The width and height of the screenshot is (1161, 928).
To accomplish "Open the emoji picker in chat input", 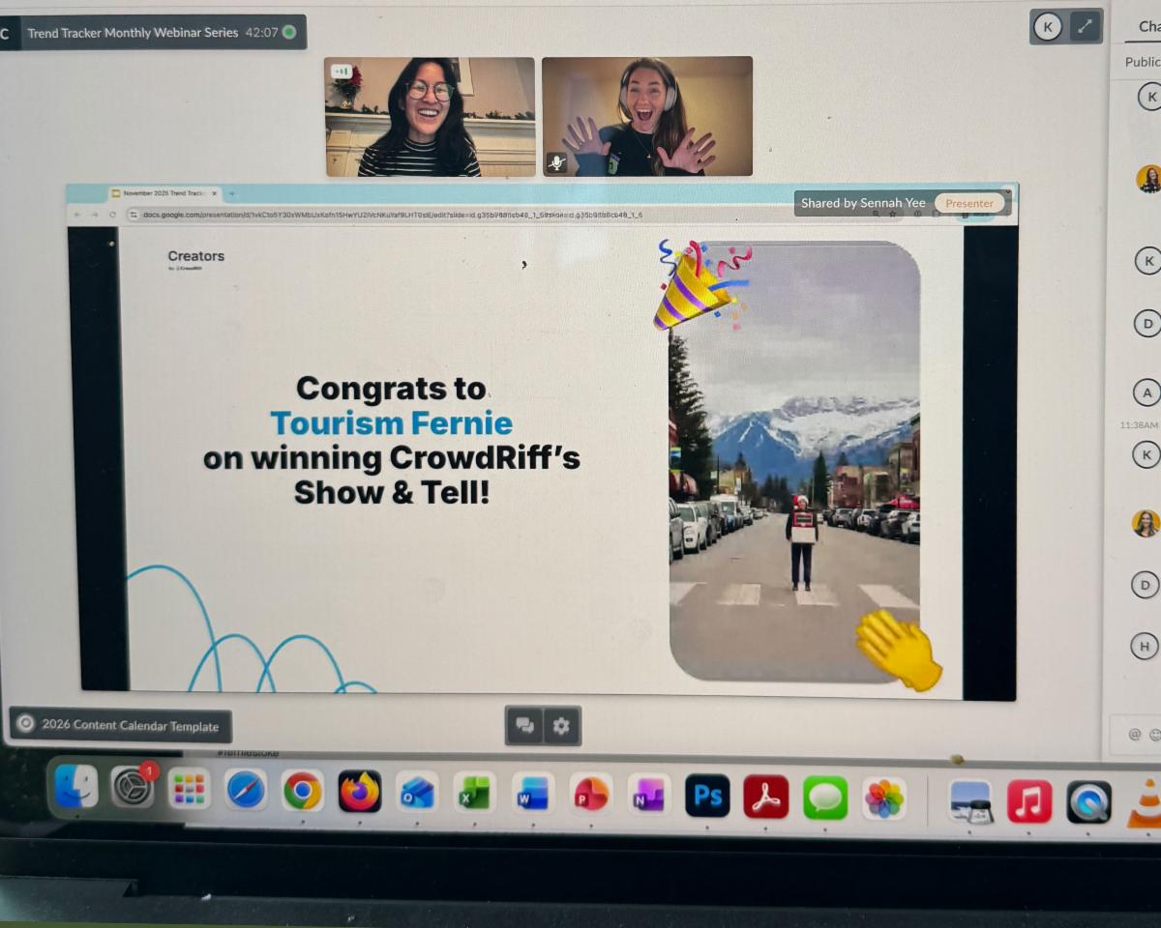I will point(1154,735).
